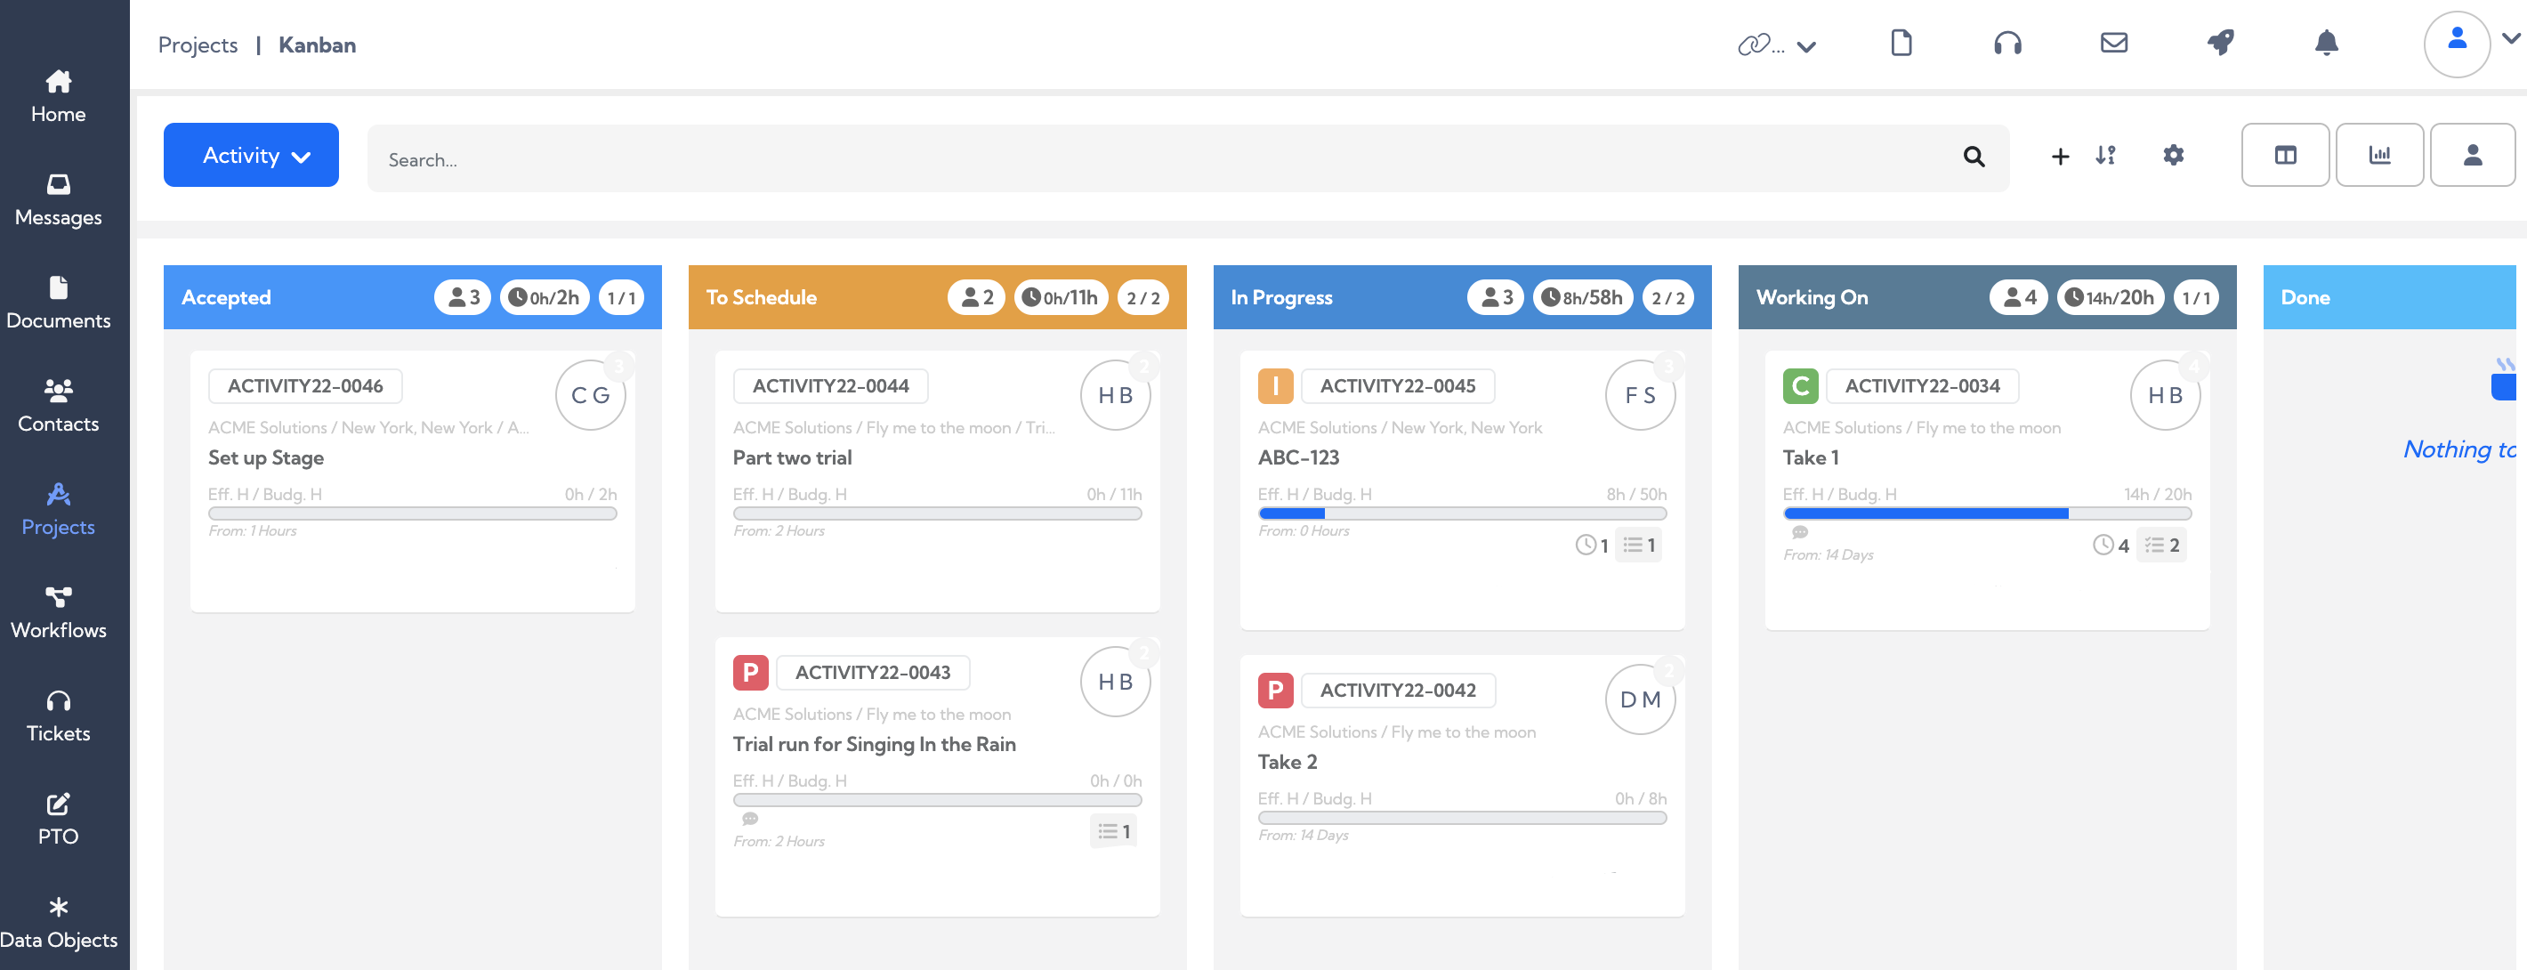The image size is (2527, 970).
Task: Select the Kanban tab label
Action: pos(317,44)
